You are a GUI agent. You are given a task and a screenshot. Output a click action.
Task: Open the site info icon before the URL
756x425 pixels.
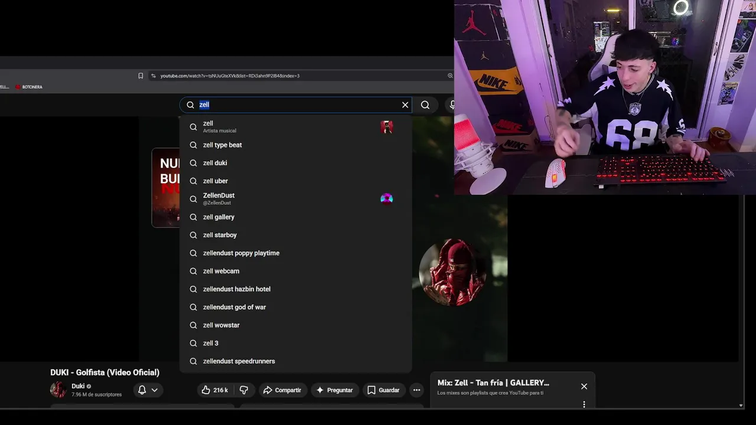(154, 76)
